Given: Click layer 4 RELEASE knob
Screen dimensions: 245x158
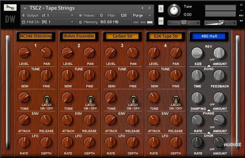Looking at the screenshot, I should (x=176, y=120).
